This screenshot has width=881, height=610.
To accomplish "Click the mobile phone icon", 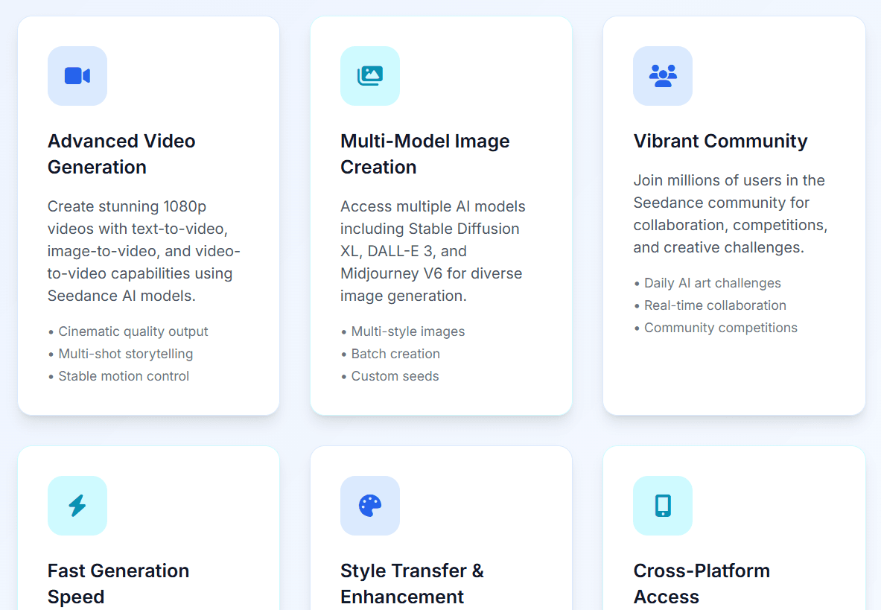I will point(663,506).
